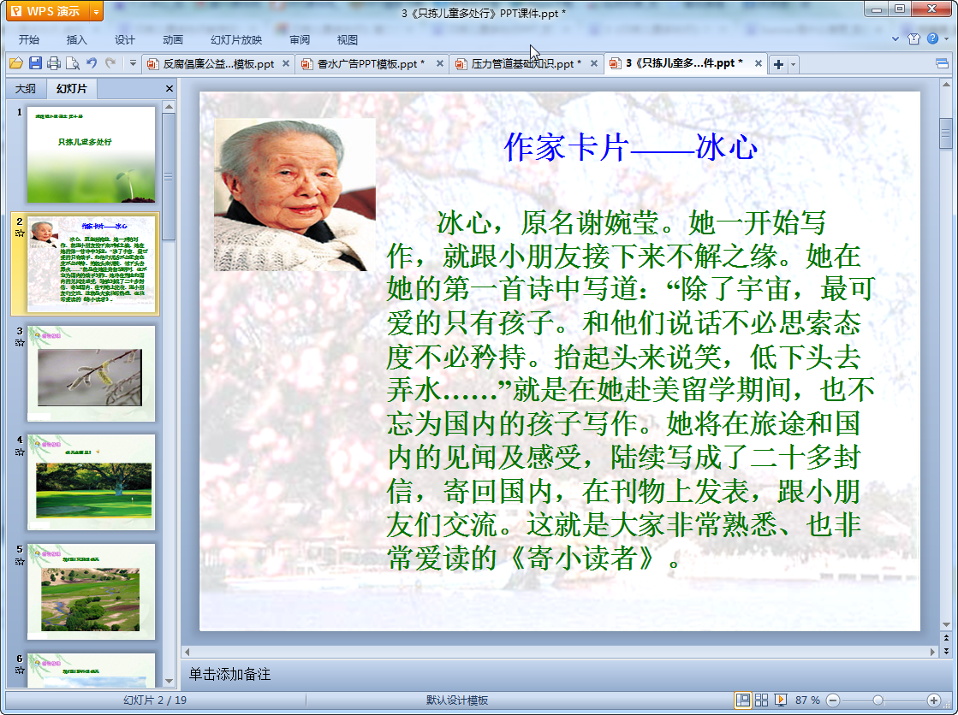
Task: Click the 单击添加备注 notes field
Action: tap(229, 674)
